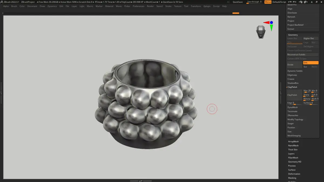The image size is (324, 182).
Task: Open the NanoMesh subpalette
Action: [293, 146]
